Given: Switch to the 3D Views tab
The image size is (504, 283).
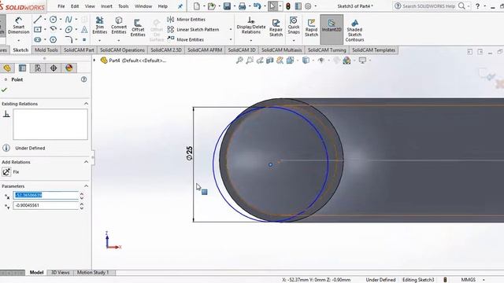Looking at the screenshot, I should (60, 273).
